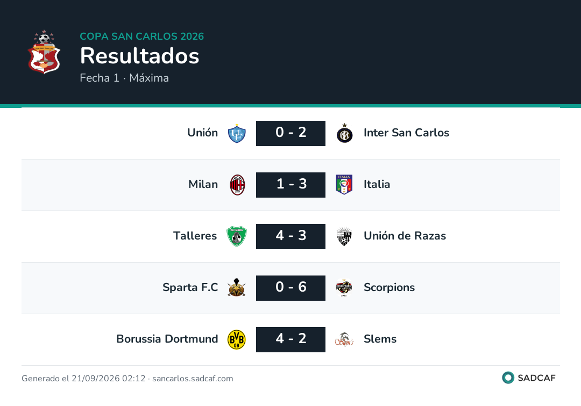Click the Inter San Carlos crest
Image resolution: width=581 pixels, height=406 pixels.
(x=345, y=134)
